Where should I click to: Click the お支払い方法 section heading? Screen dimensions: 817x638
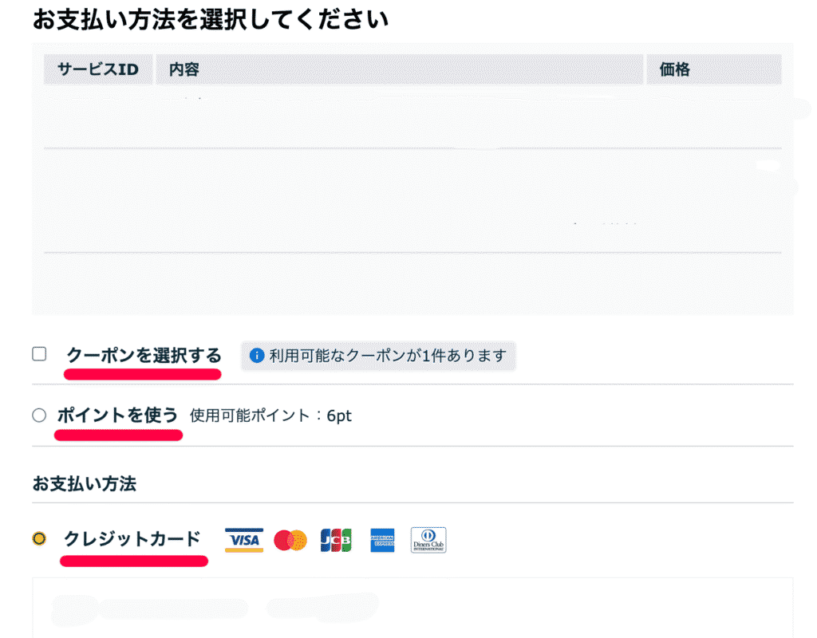point(84,483)
